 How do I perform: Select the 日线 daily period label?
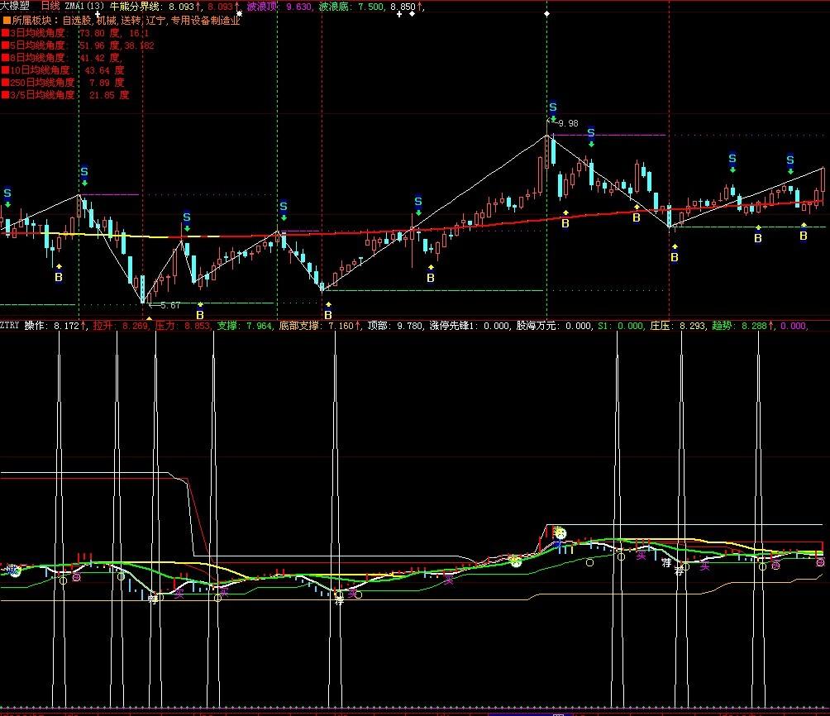coord(50,6)
